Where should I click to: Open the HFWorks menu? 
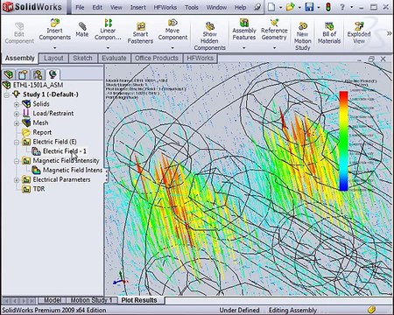(165, 7)
